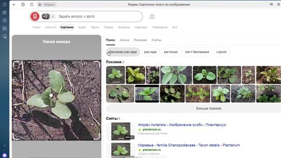
Task: Open the Переводчик service tab
Action: 160,27
